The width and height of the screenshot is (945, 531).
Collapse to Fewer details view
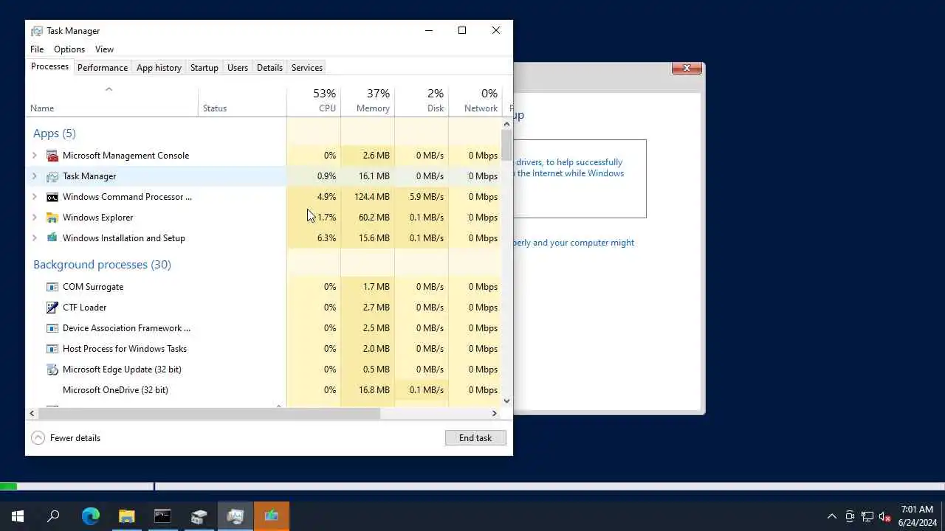[x=66, y=438]
